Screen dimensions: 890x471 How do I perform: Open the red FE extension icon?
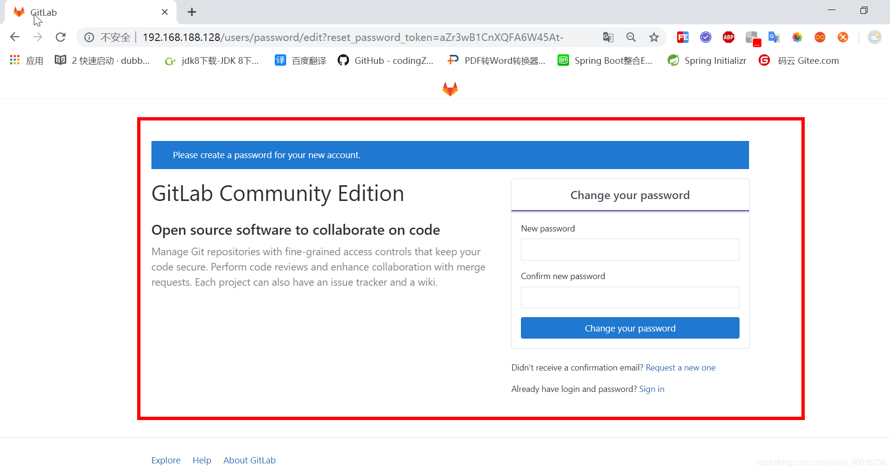683,37
